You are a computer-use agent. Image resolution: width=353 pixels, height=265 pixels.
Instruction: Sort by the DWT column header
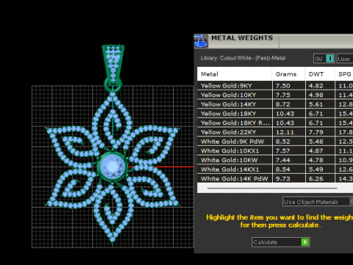point(320,74)
